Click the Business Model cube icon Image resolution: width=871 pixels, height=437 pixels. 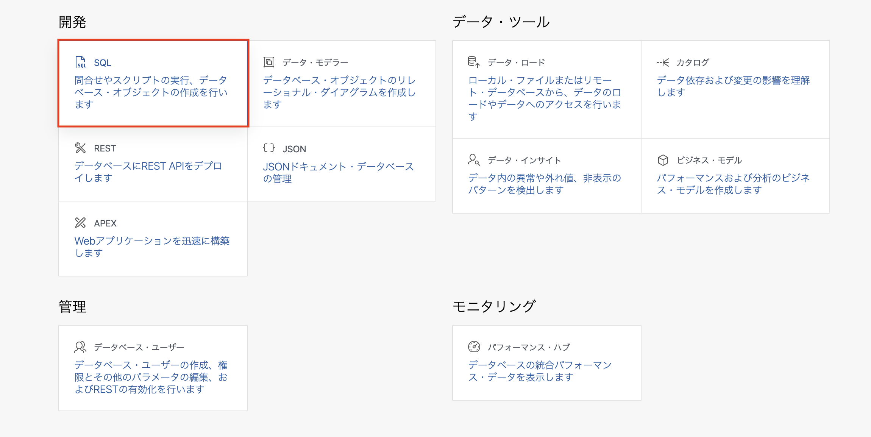663,160
